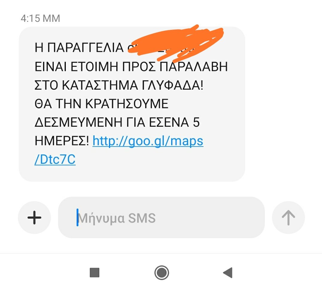Tap the word ΗΜΕΡΕΣ! before the link
Screen dimensions: 322x292
62,141
